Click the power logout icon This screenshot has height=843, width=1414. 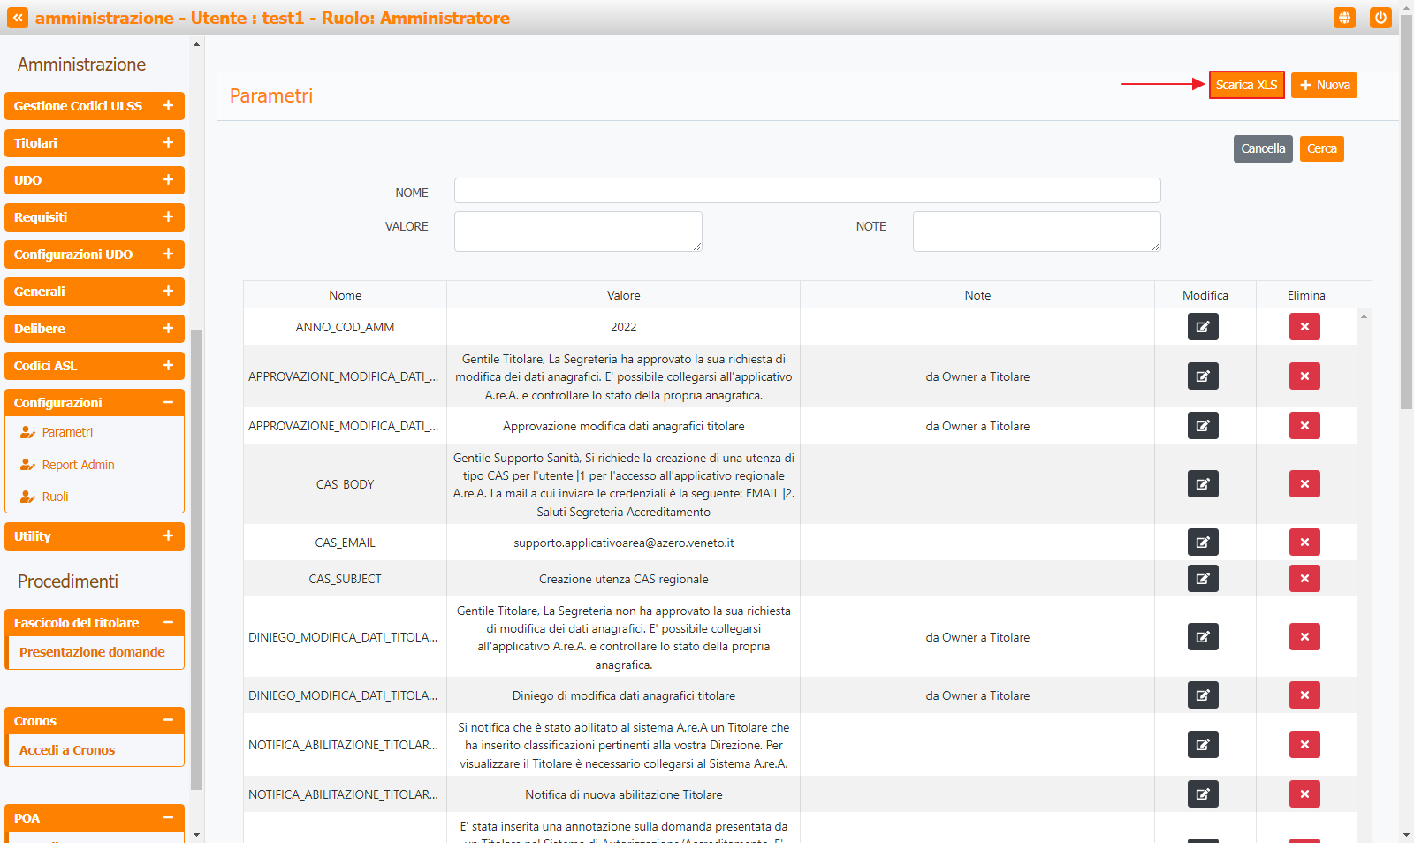click(1380, 18)
